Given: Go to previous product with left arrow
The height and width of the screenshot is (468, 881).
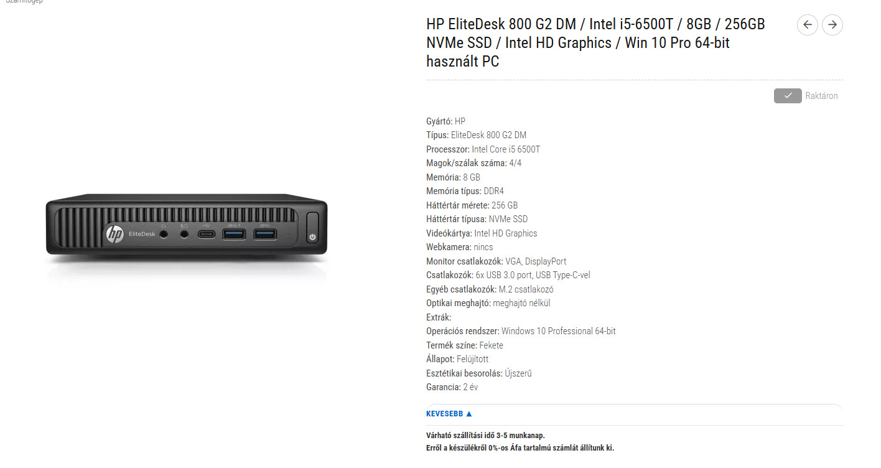Looking at the screenshot, I should click(807, 25).
